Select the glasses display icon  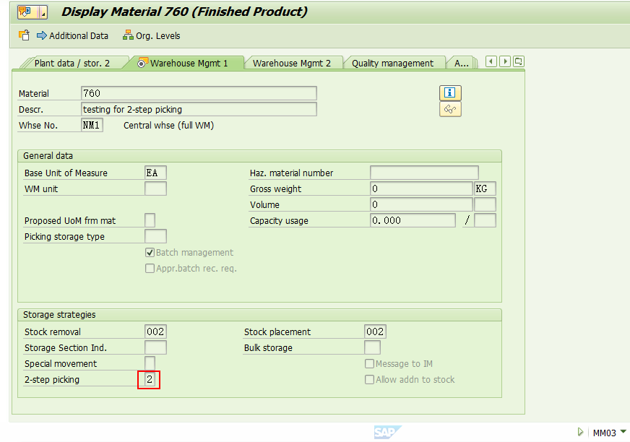click(x=449, y=109)
